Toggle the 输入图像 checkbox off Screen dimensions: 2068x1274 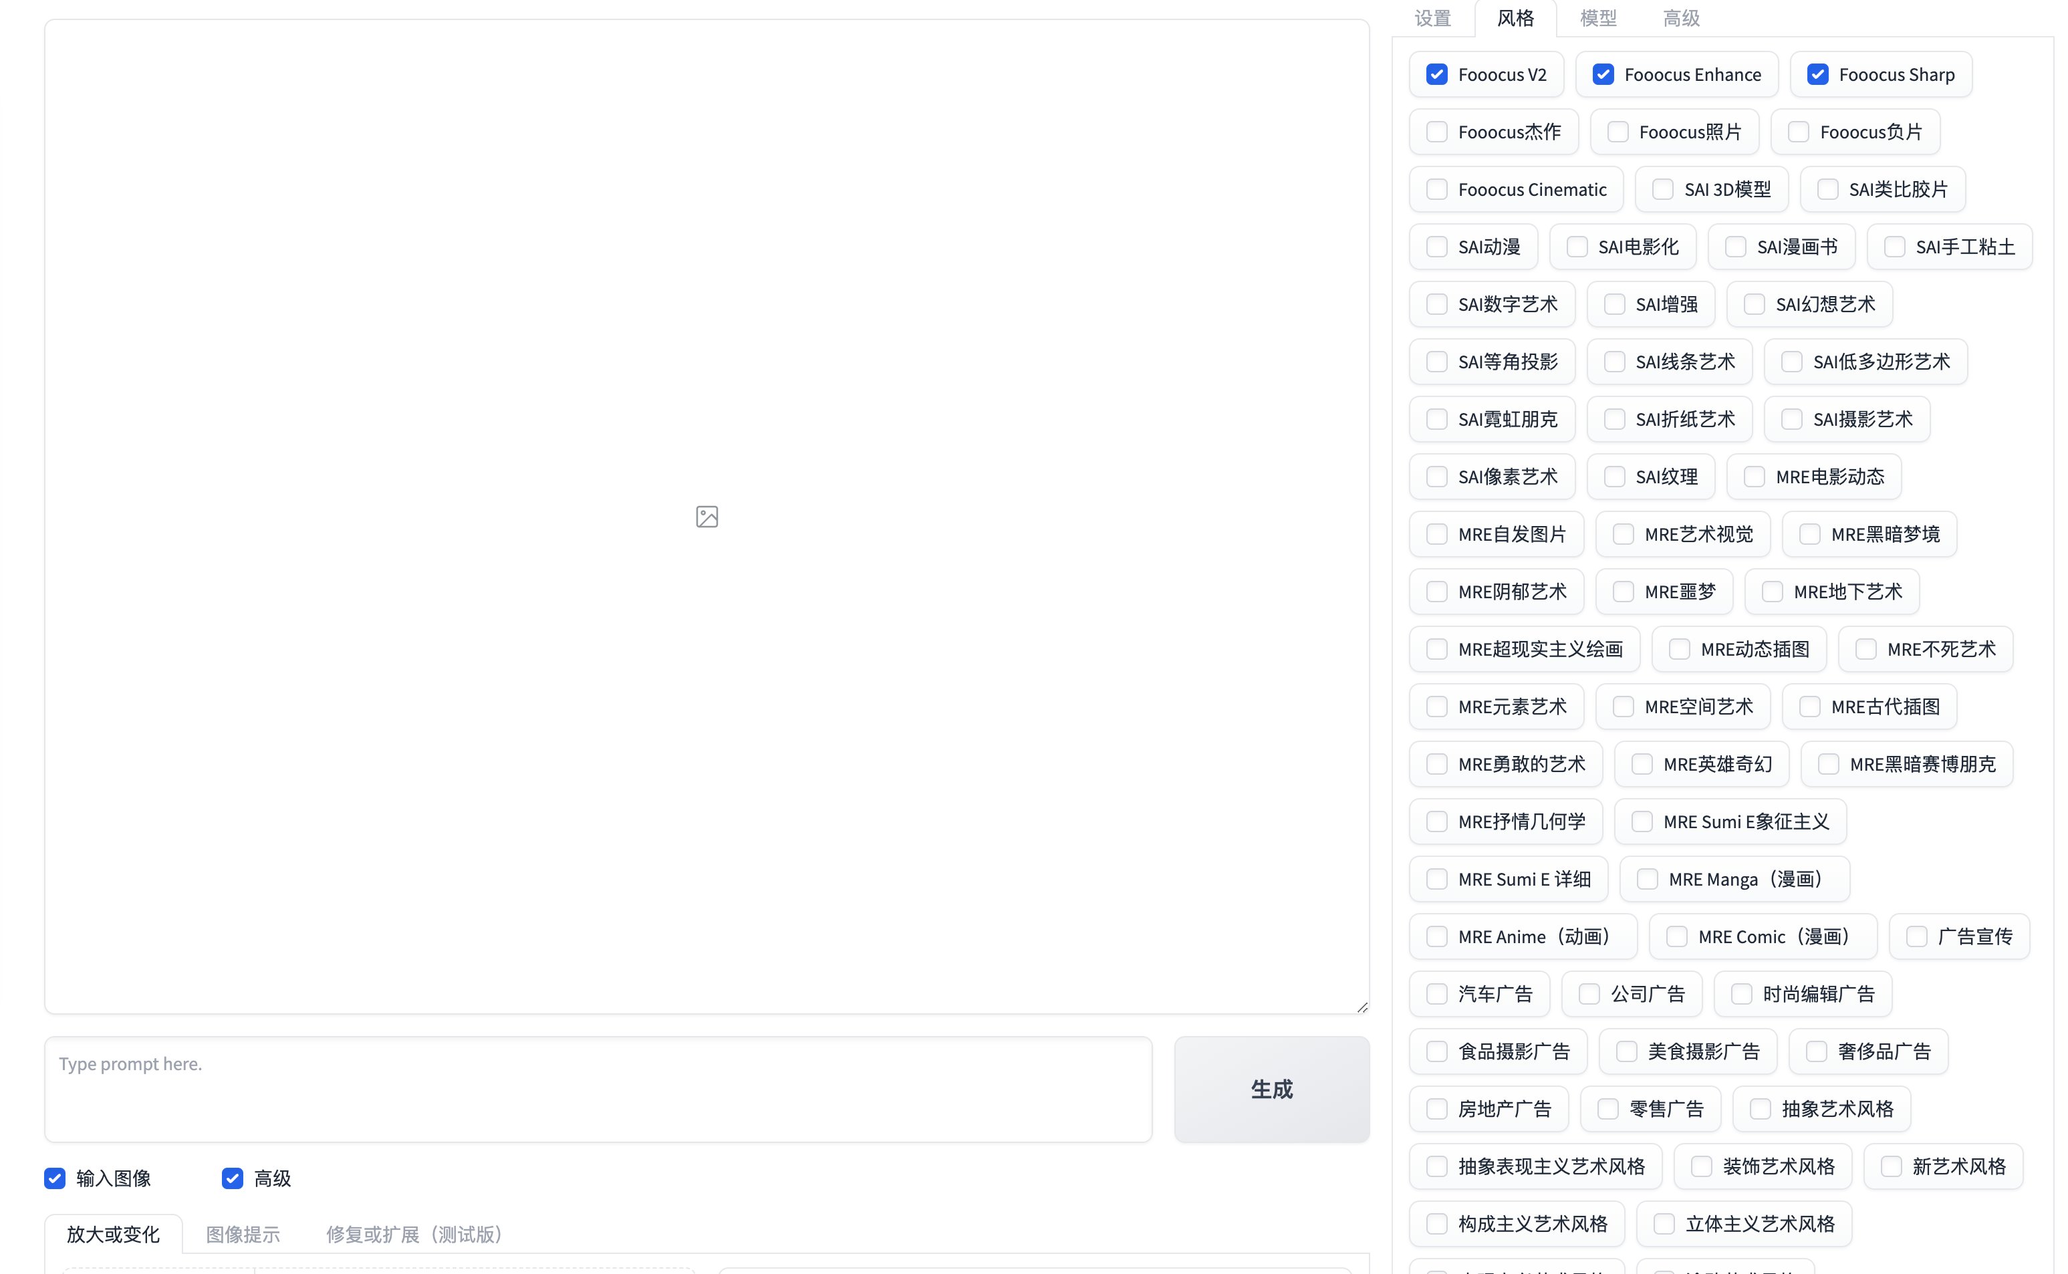pos(55,1178)
